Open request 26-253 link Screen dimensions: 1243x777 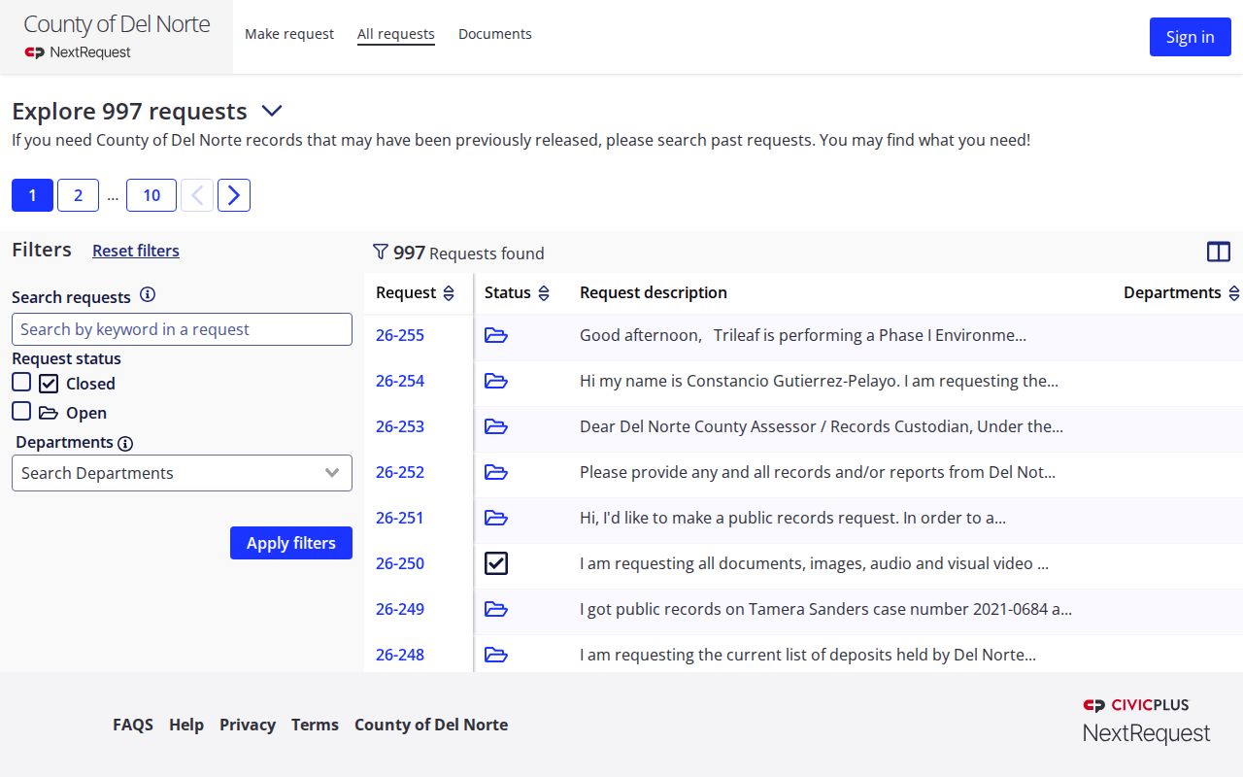[x=400, y=426]
